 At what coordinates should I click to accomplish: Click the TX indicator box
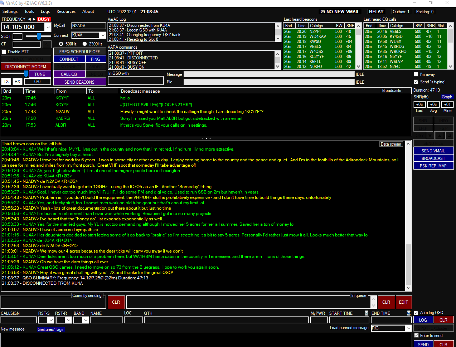click(x=6, y=82)
